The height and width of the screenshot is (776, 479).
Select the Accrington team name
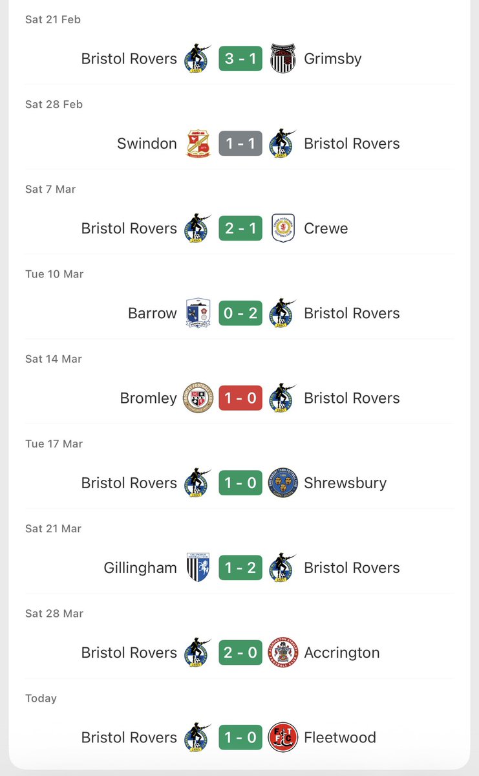pyautogui.click(x=342, y=652)
